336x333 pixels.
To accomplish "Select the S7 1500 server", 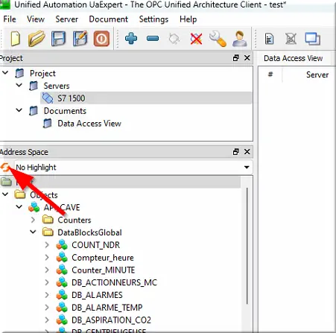I will (146, 98).
